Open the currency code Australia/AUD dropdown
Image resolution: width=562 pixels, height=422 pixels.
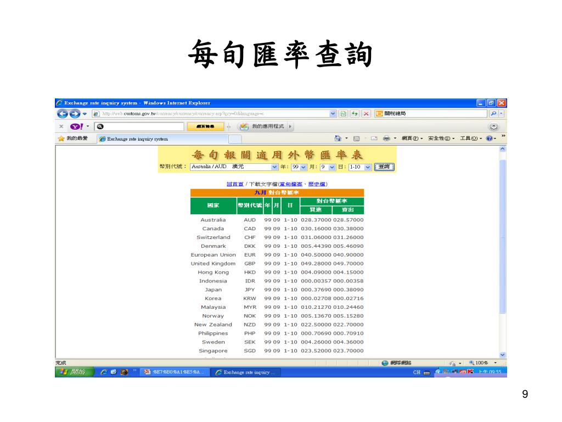[234, 167]
